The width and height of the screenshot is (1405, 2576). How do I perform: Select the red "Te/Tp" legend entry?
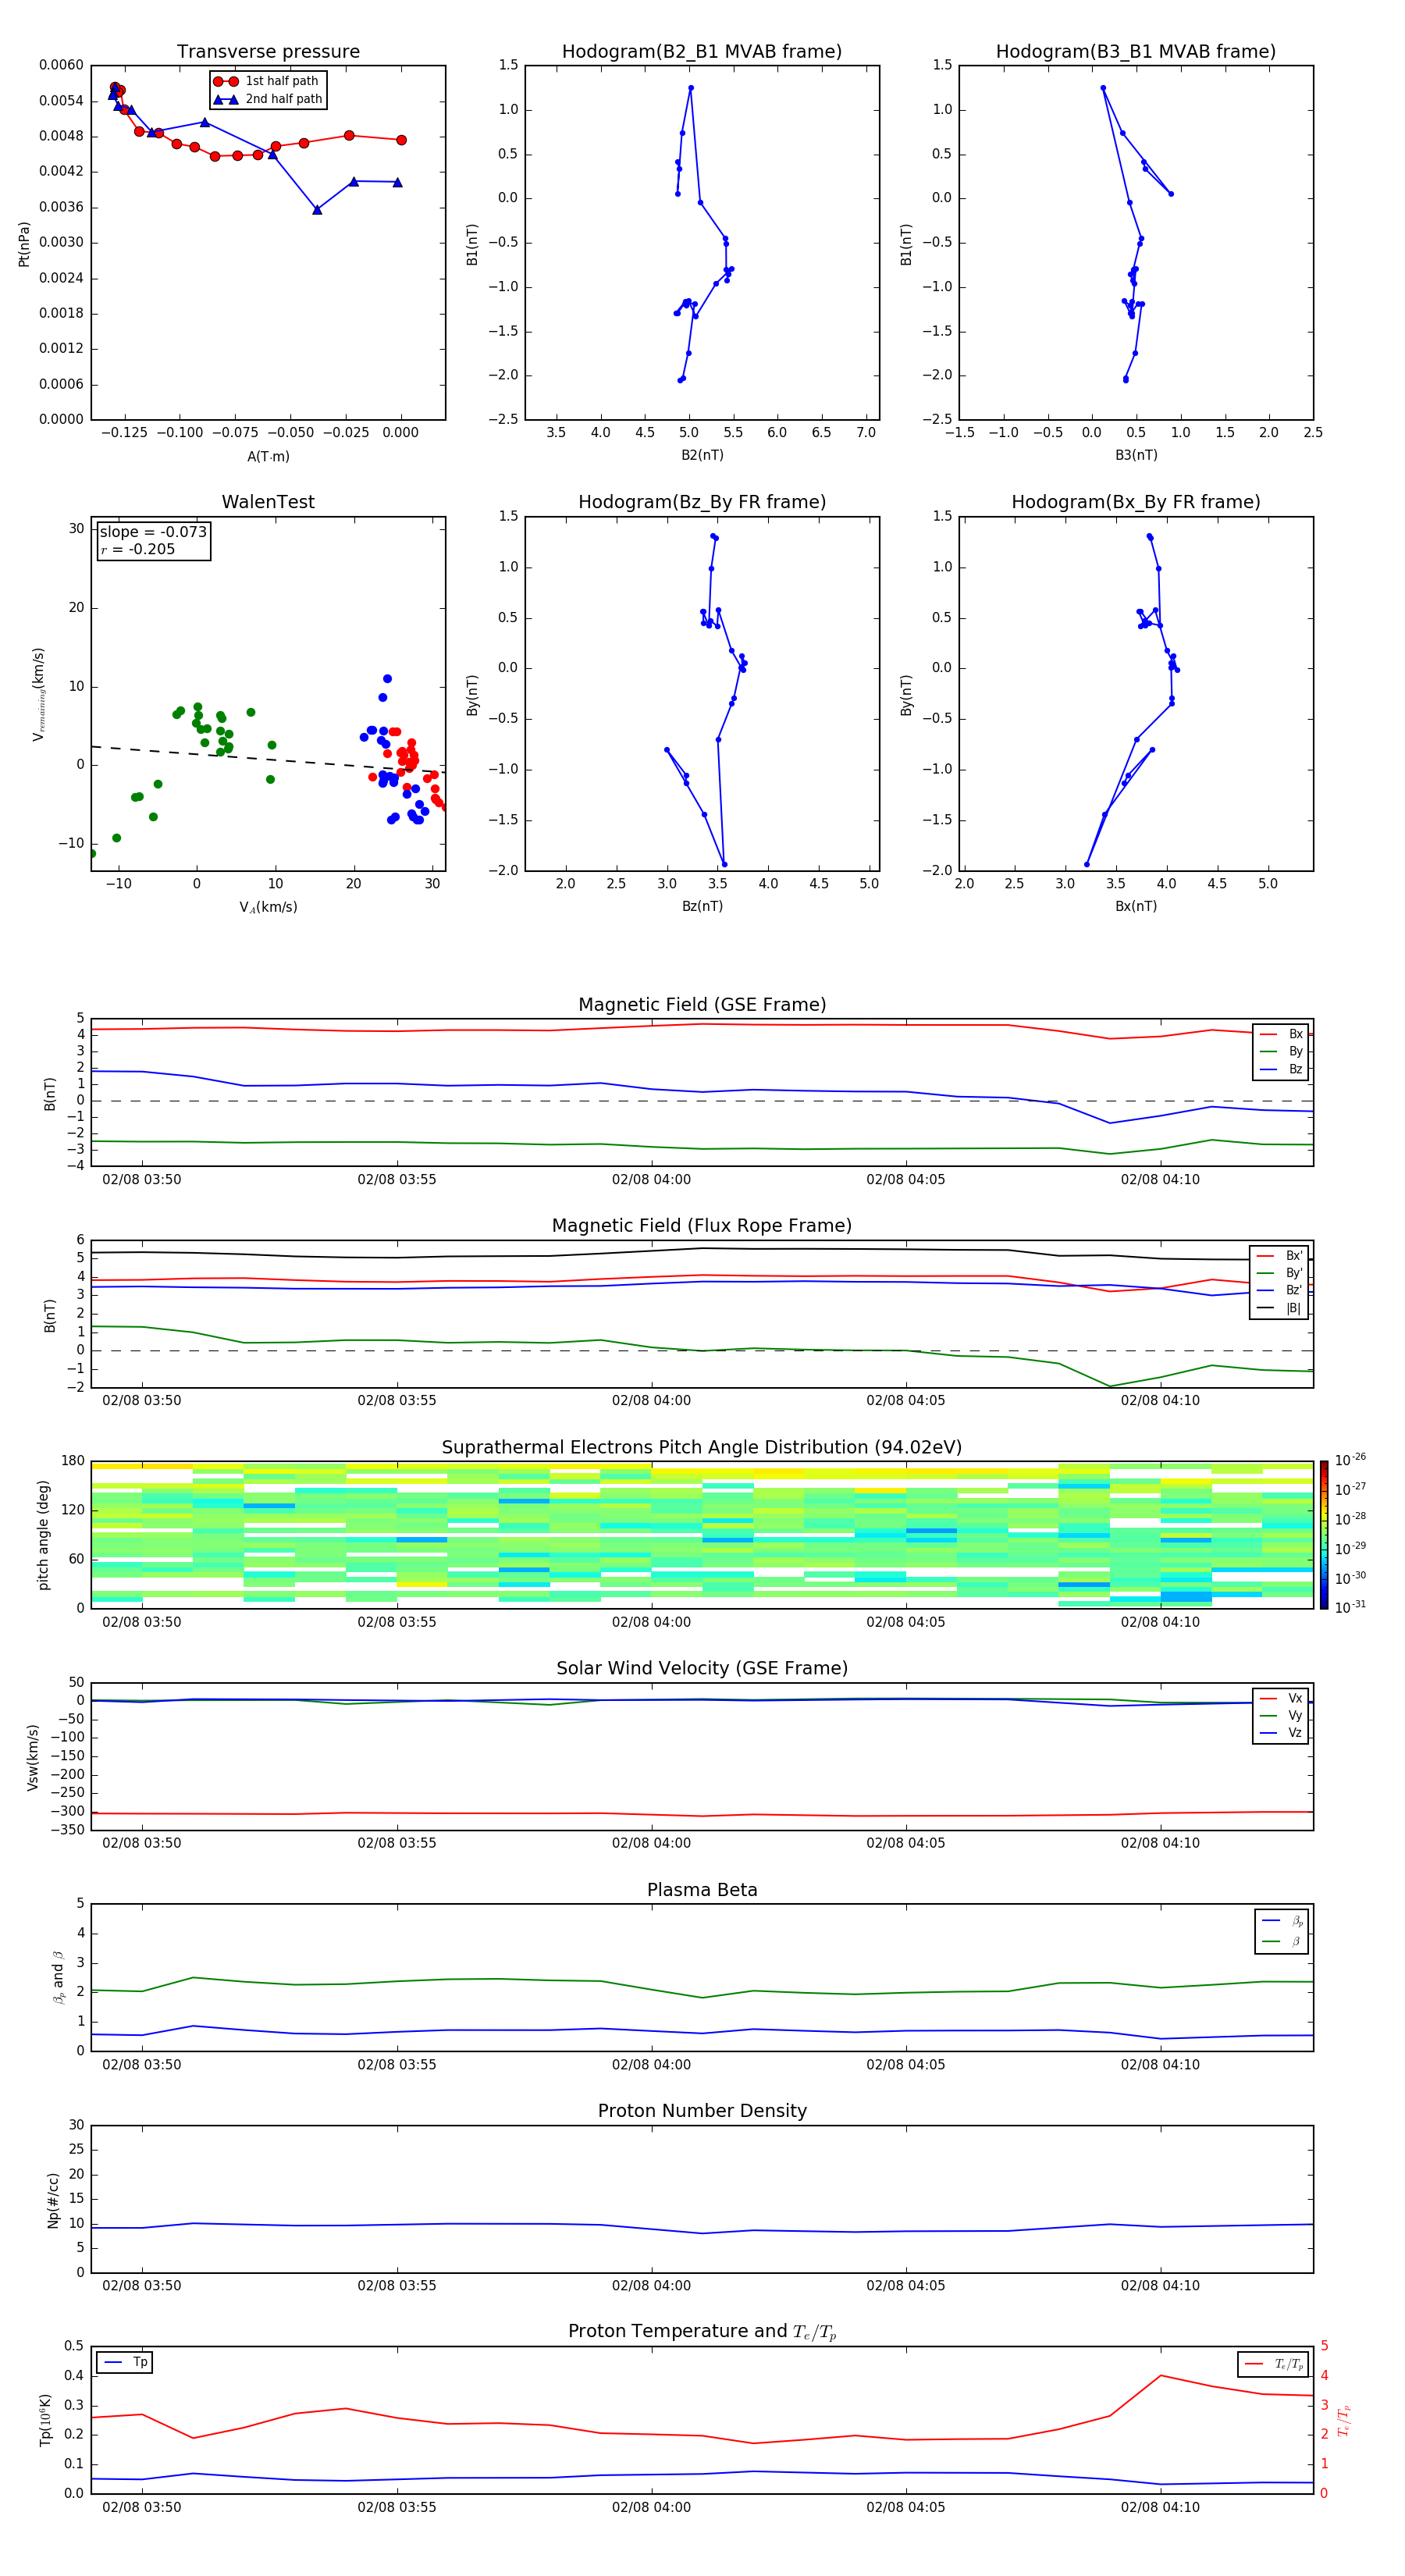click(x=1273, y=2365)
